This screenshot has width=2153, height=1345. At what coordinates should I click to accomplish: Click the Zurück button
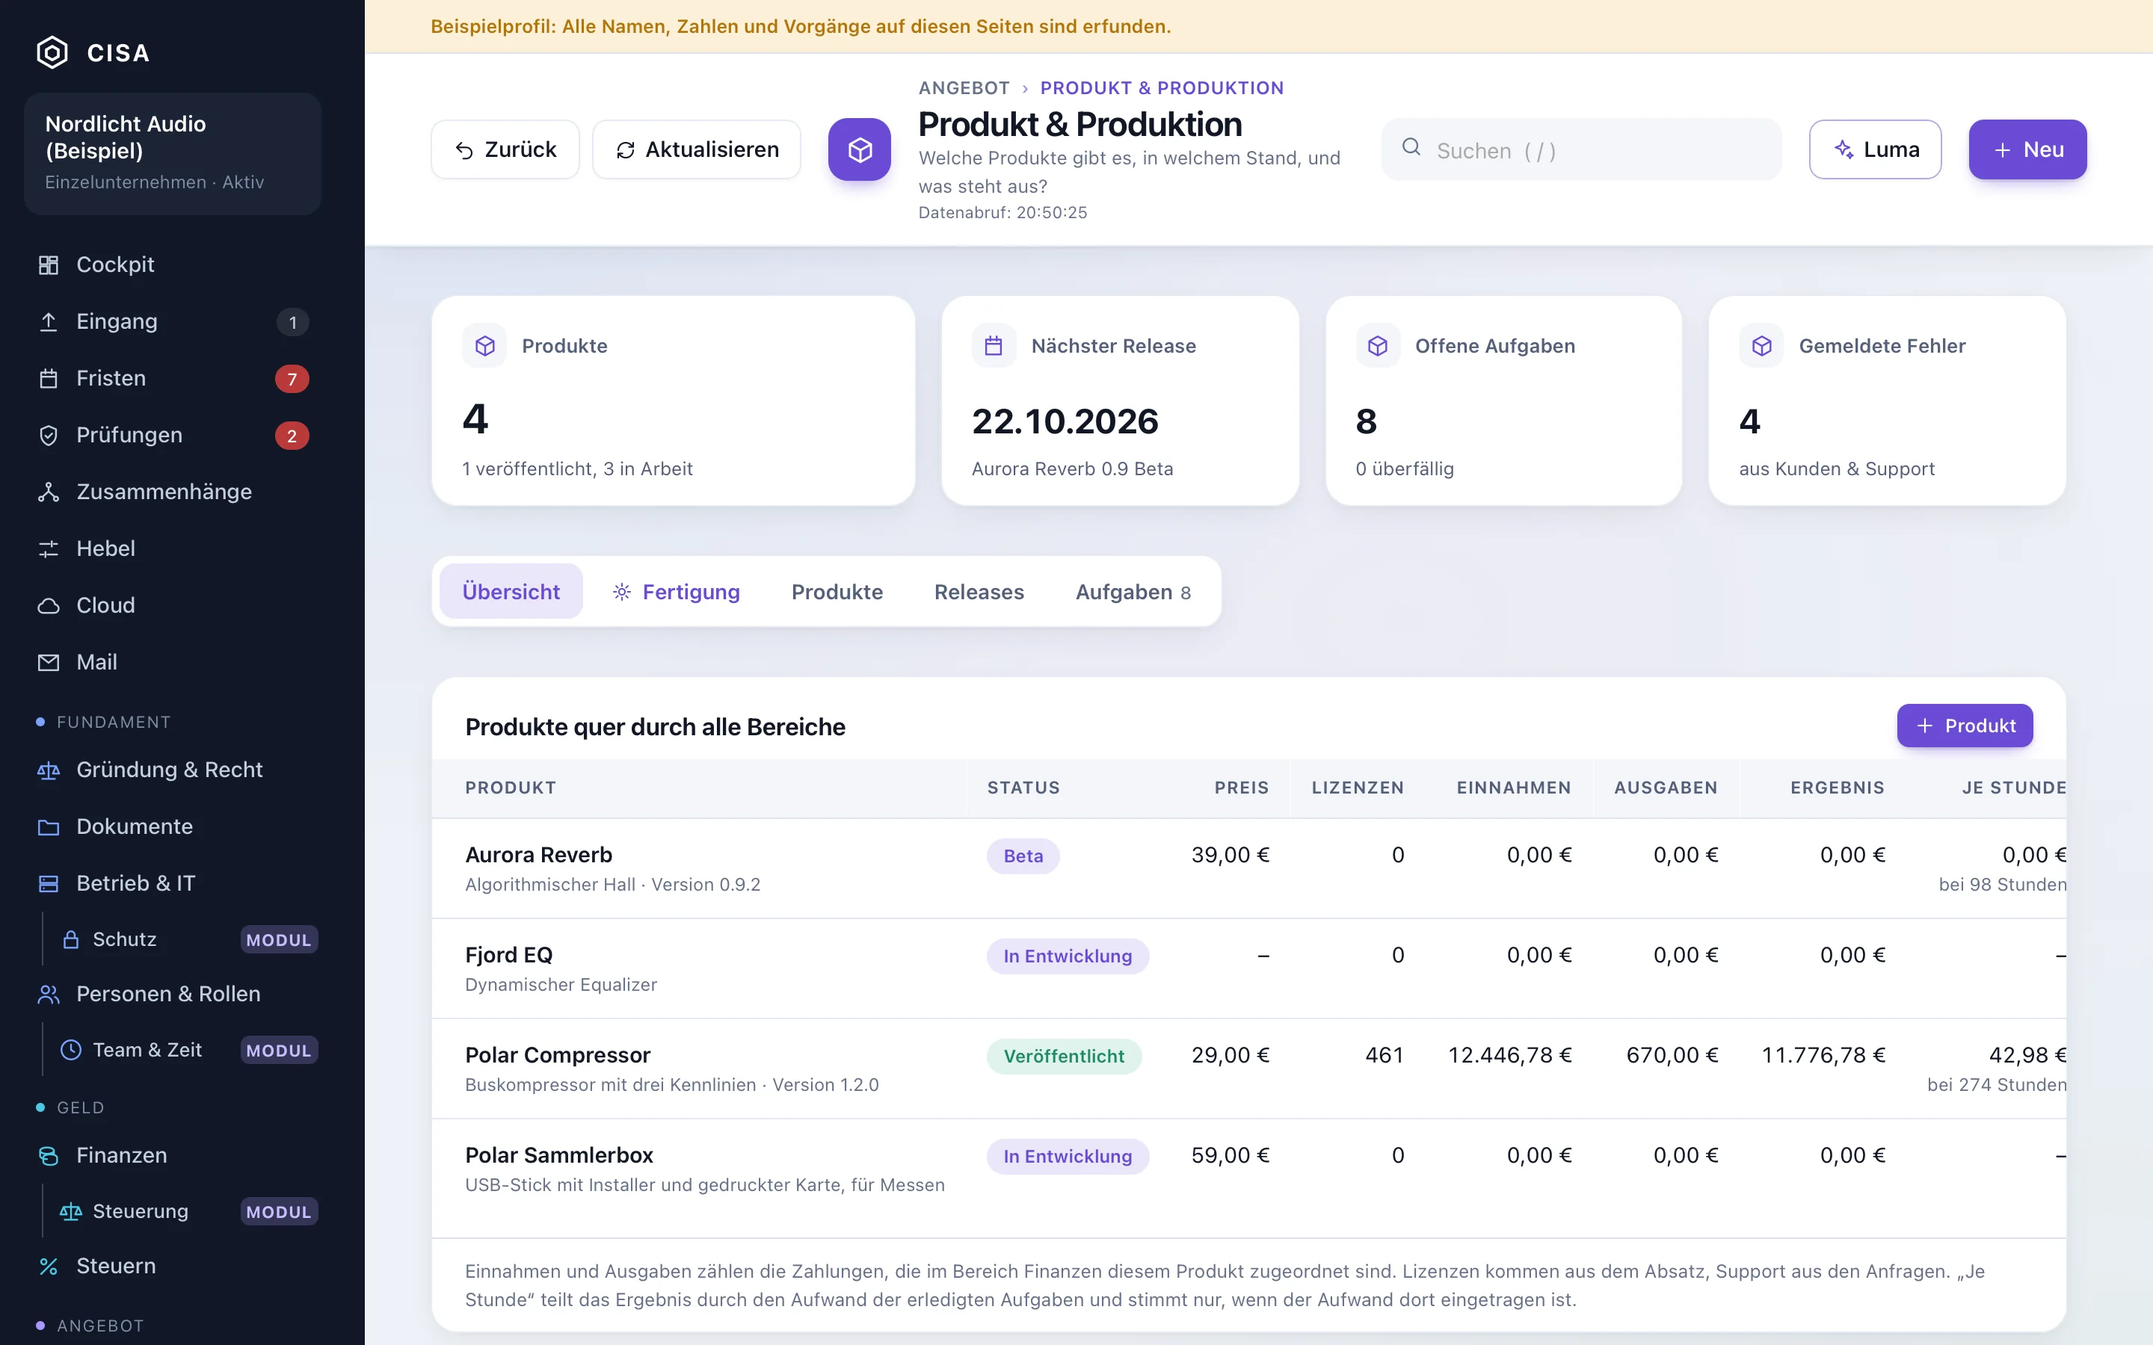tap(505, 149)
